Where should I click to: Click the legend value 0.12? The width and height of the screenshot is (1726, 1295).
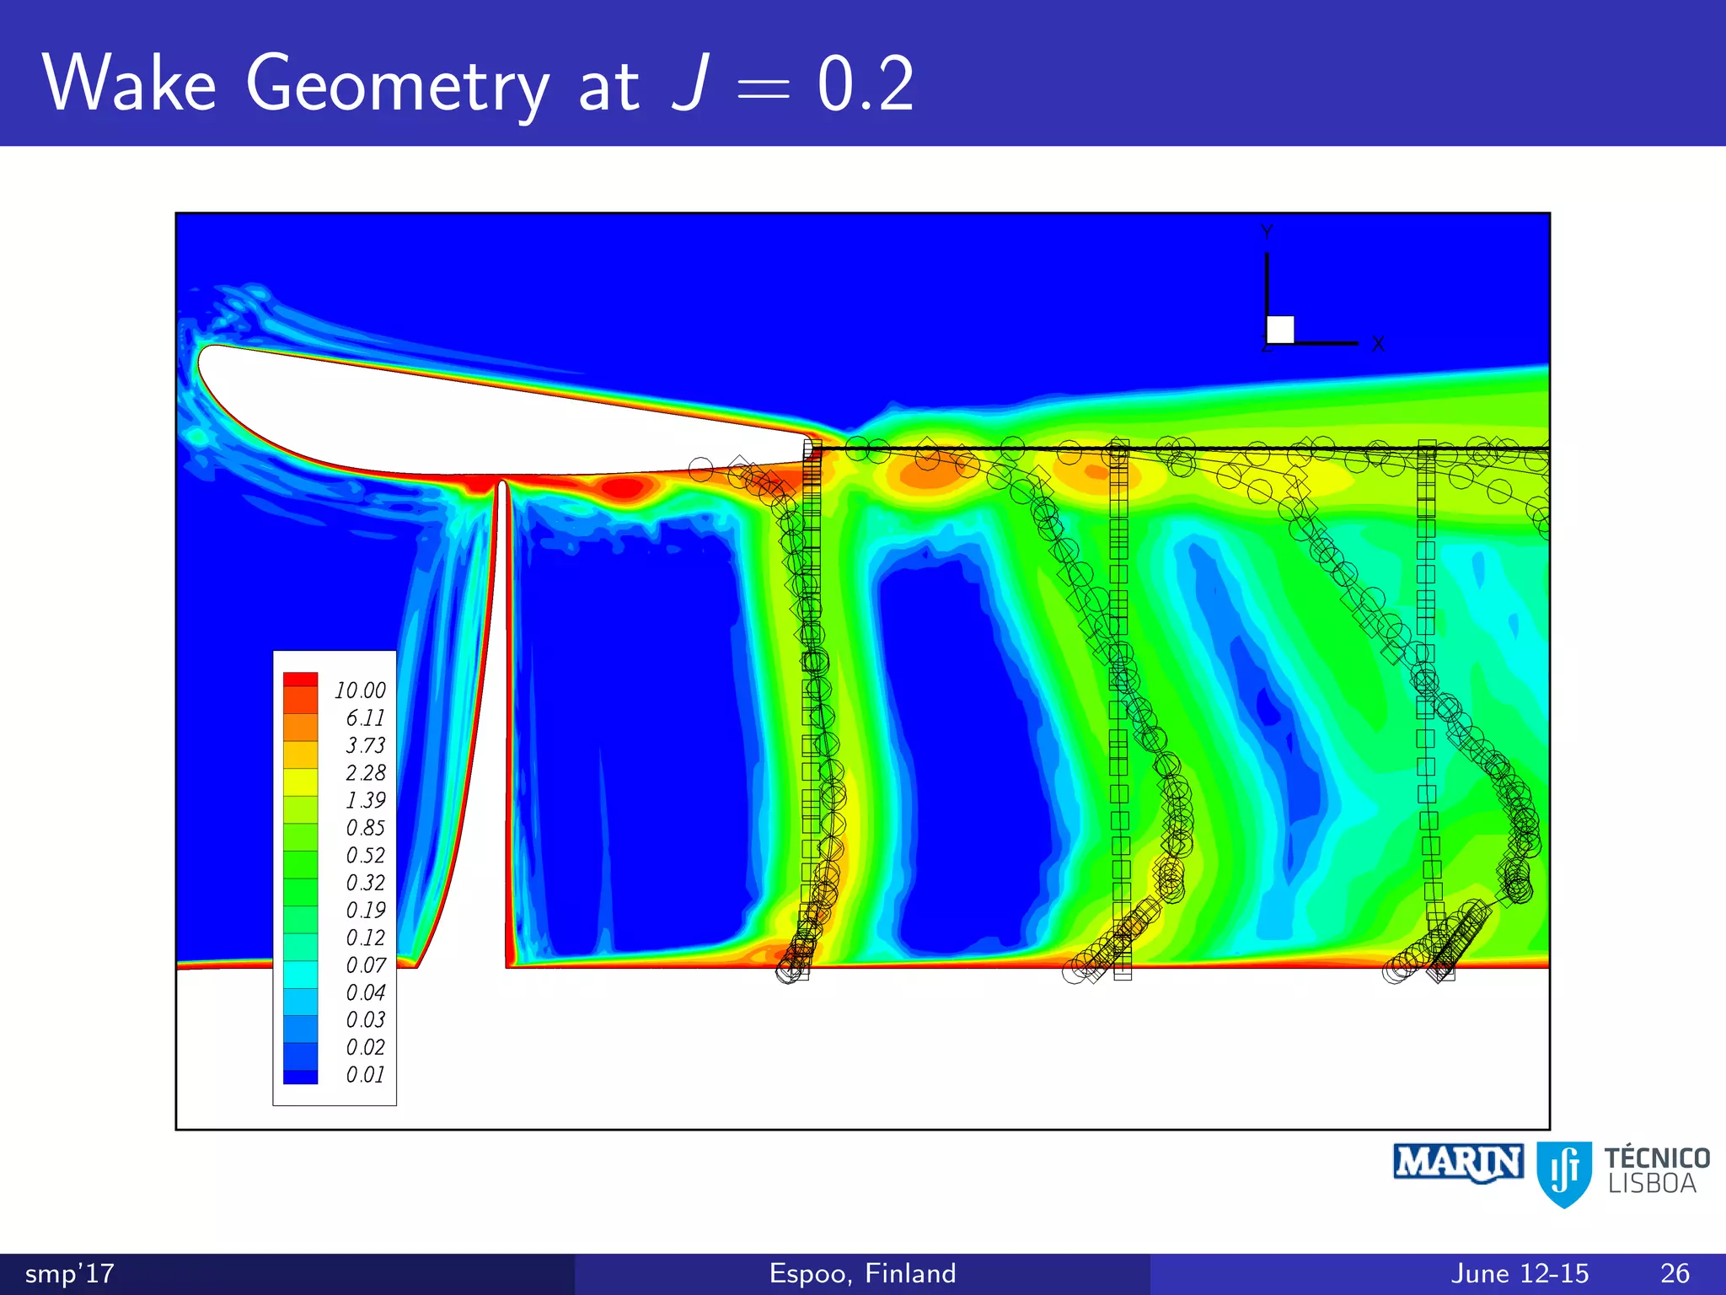(365, 938)
